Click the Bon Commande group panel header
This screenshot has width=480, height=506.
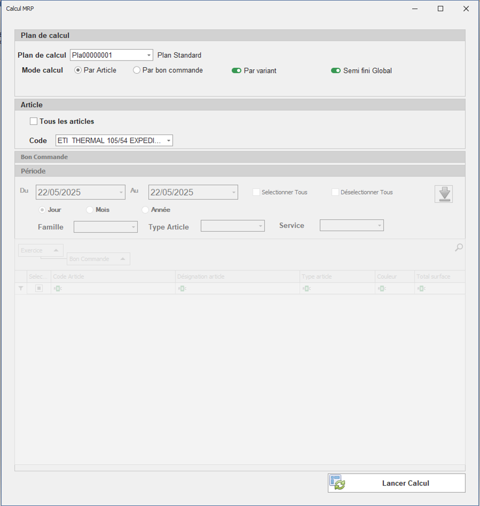[x=98, y=259]
